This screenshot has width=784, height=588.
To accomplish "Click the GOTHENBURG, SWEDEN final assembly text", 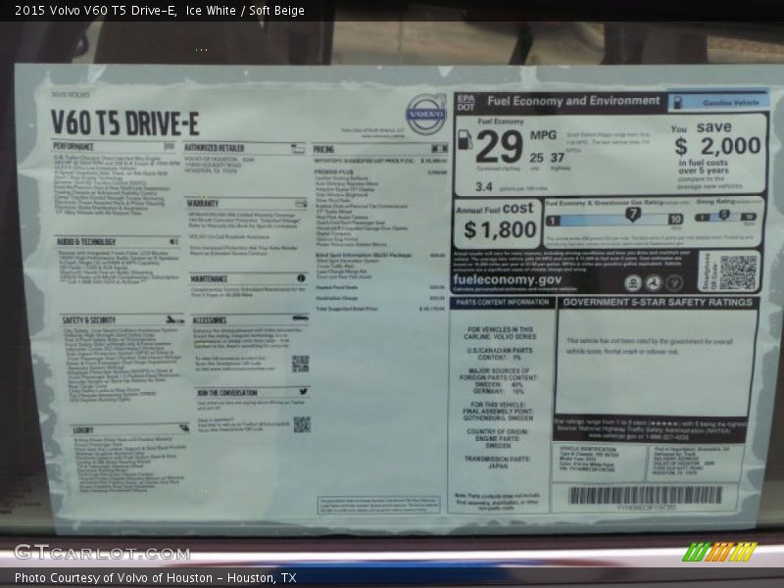I will [498, 417].
